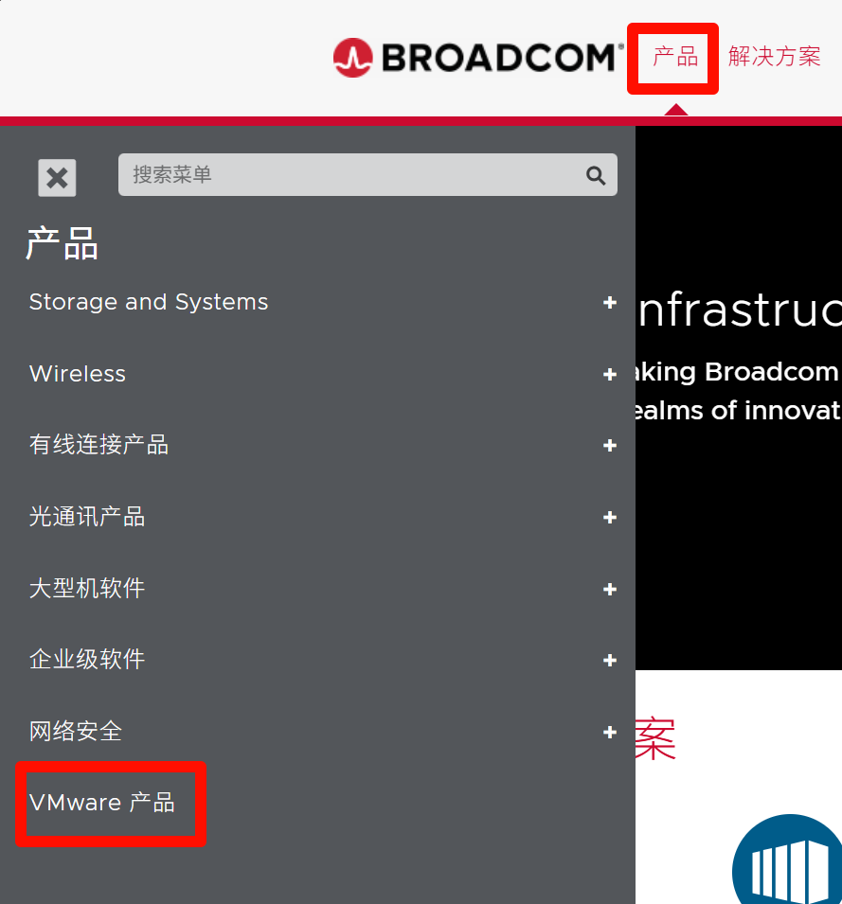This screenshot has height=904, width=842.
Task: Open the 解决方案 navigation menu
Action: 774,57
